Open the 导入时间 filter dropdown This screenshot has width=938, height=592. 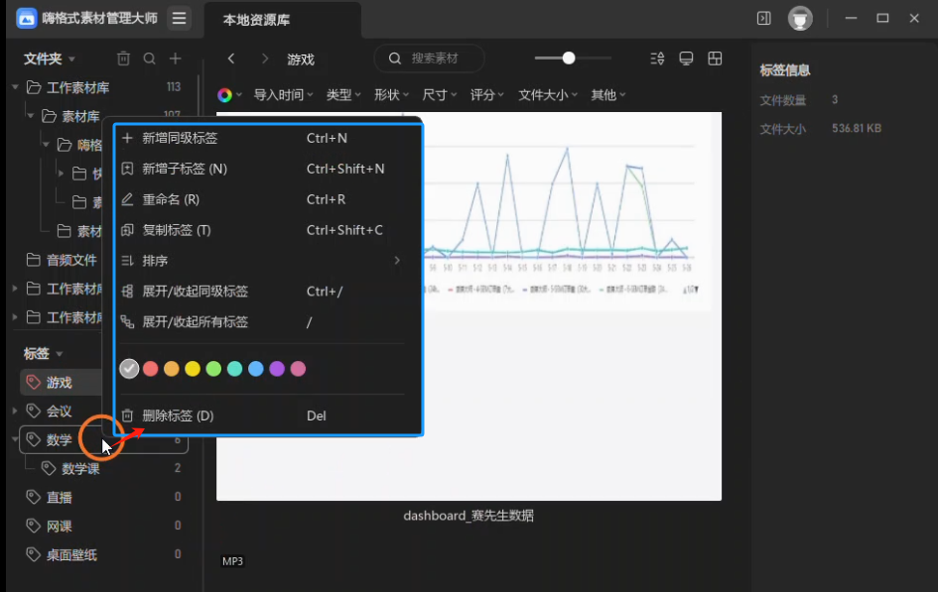click(x=283, y=95)
